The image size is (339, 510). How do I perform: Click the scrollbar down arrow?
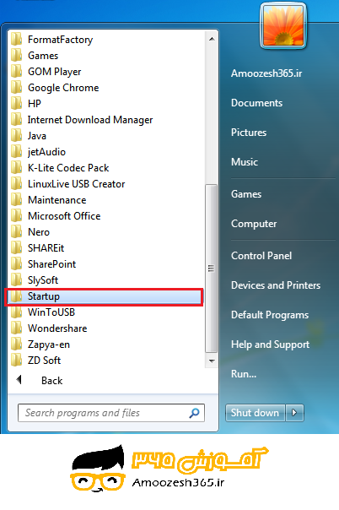[x=212, y=361]
